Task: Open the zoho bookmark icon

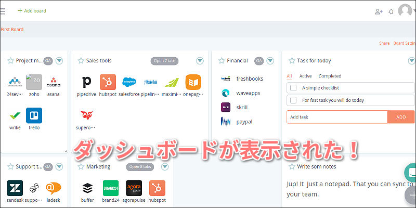Action: pyautogui.click(x=34, y=82)
